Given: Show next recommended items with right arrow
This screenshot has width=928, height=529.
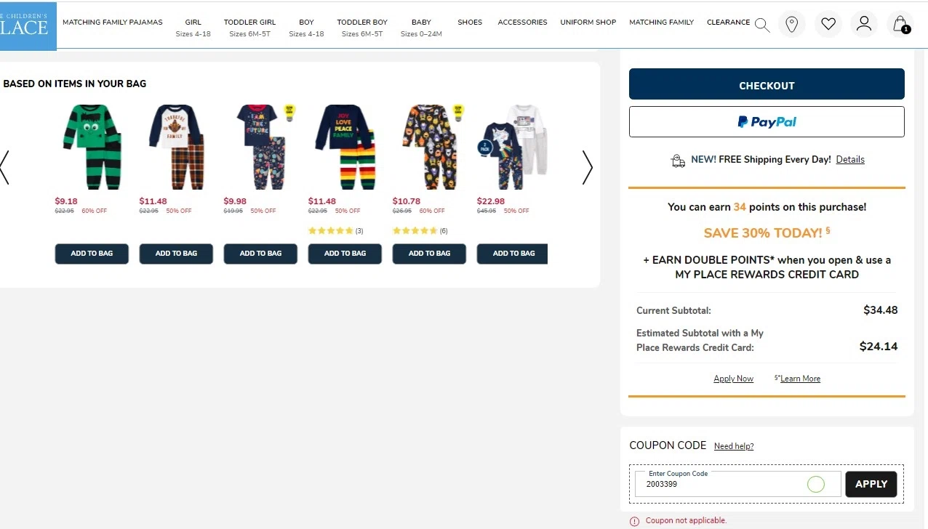Looking at the screenshot, I should click(588, 167).
